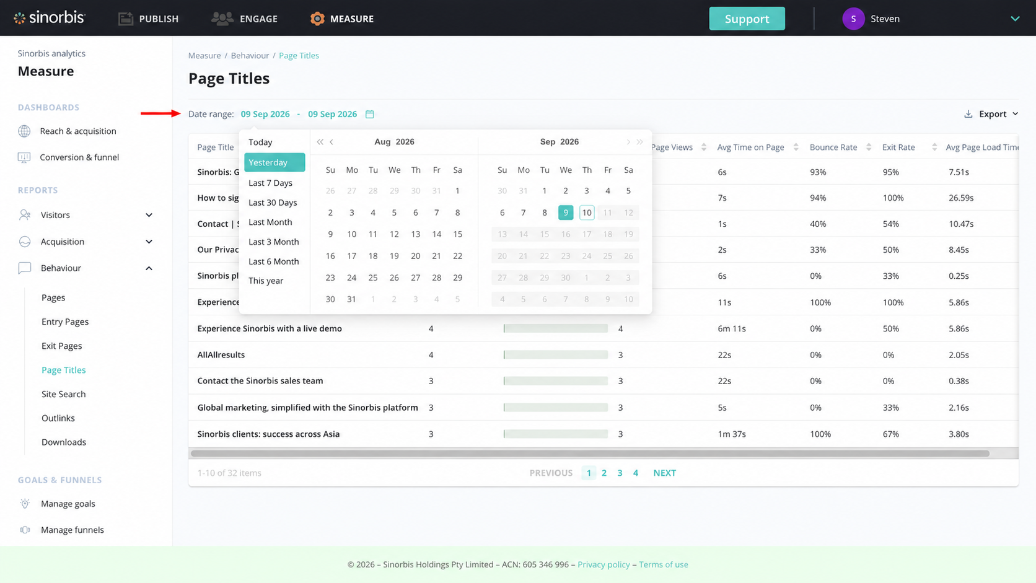1036x583 pixels.
Task: Click the end date 09 Sep 2026
Action: pos(333,114)
